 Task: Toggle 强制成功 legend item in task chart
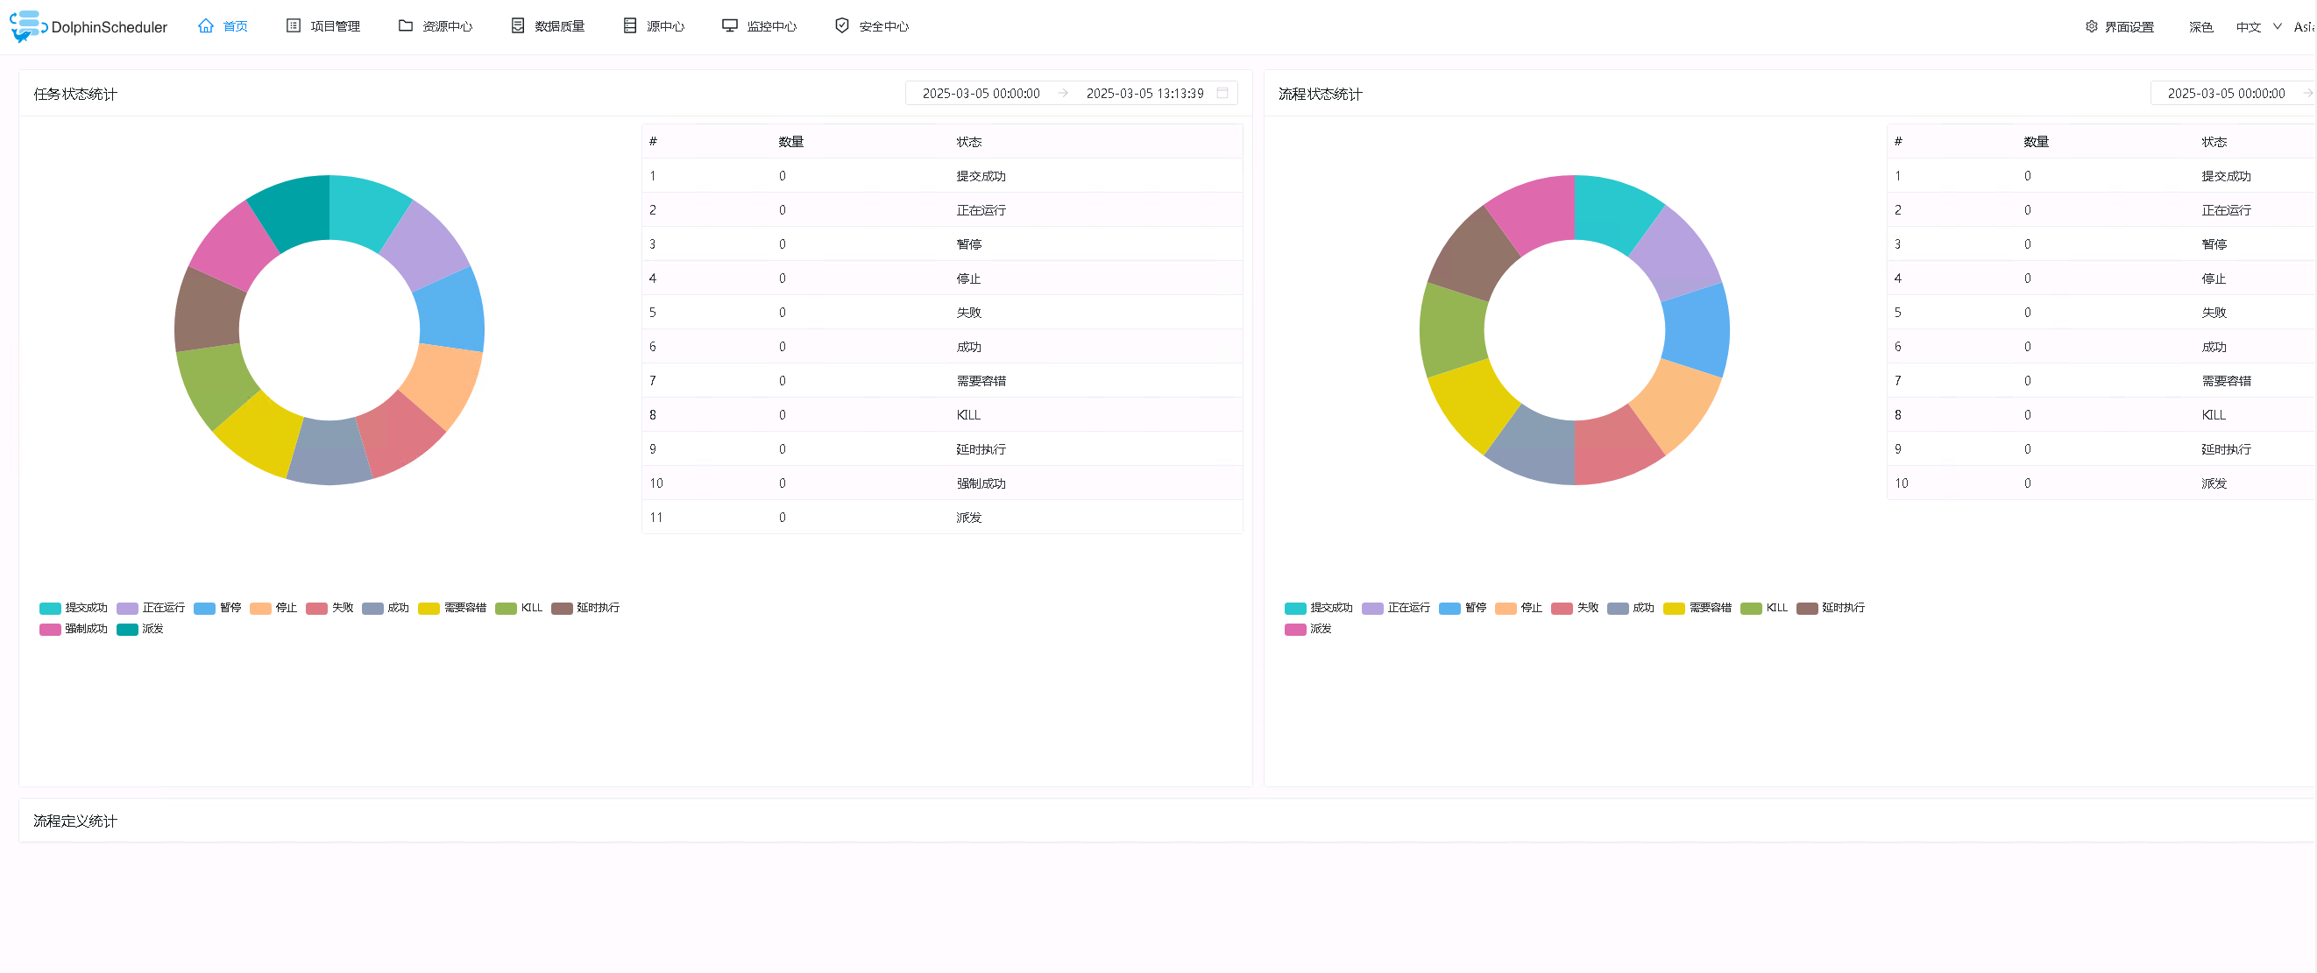74,629
